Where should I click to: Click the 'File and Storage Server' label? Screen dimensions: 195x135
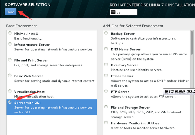(x=130, y=107)
